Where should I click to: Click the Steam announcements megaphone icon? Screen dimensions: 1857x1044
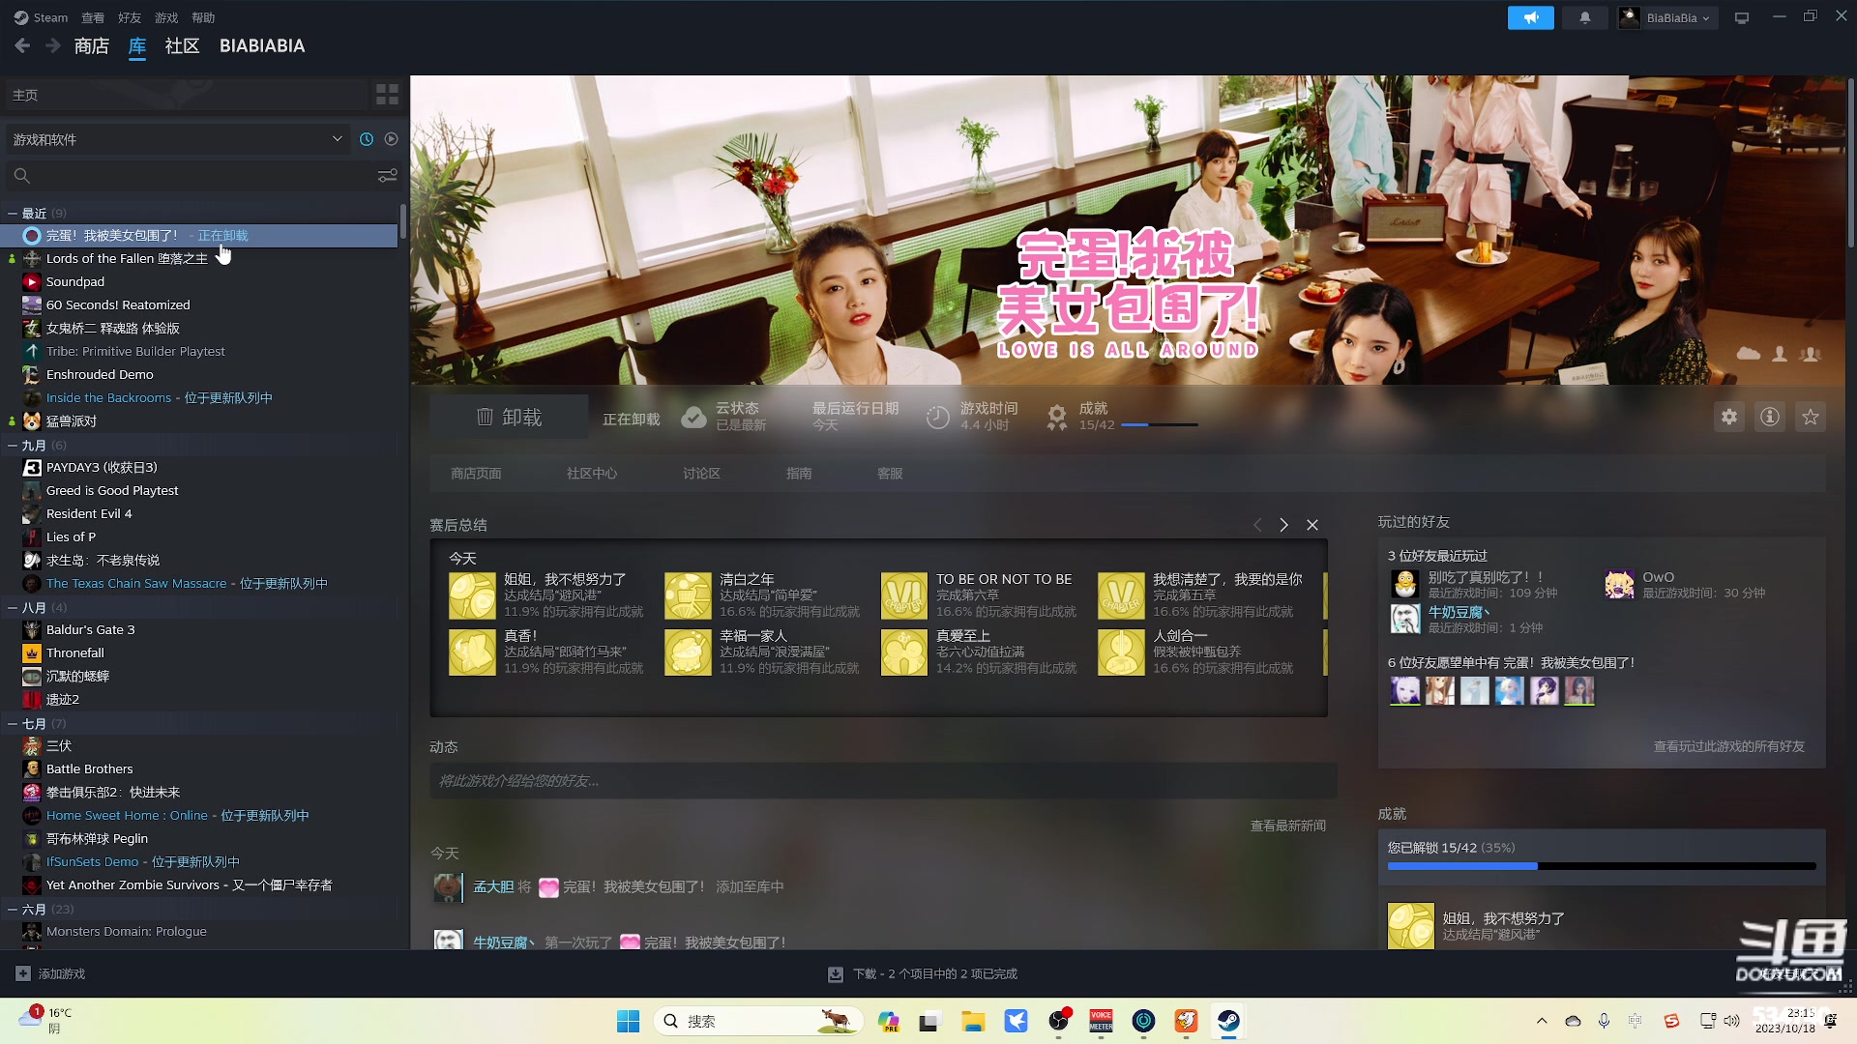click(1530, 17)
